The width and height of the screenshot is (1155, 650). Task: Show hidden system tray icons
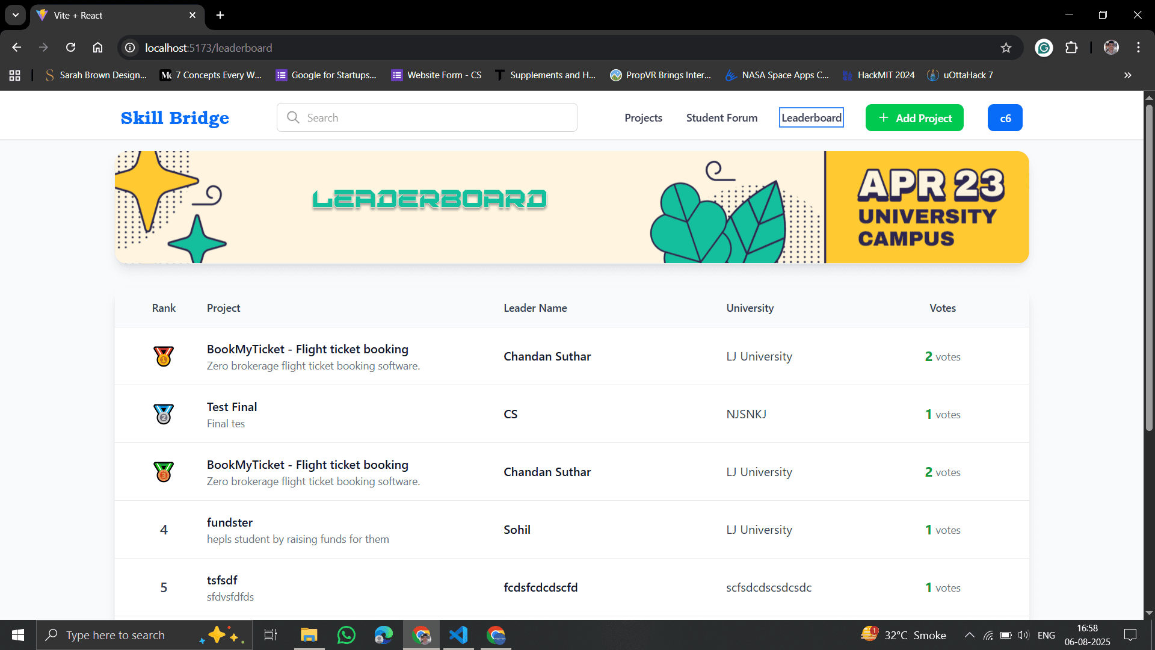click(969, 635)
